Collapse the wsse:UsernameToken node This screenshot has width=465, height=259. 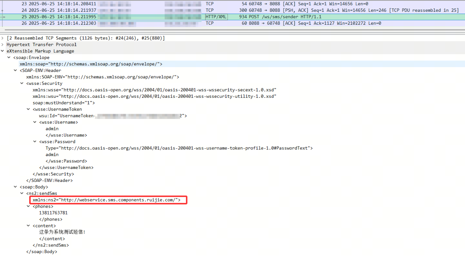point(28,109)
